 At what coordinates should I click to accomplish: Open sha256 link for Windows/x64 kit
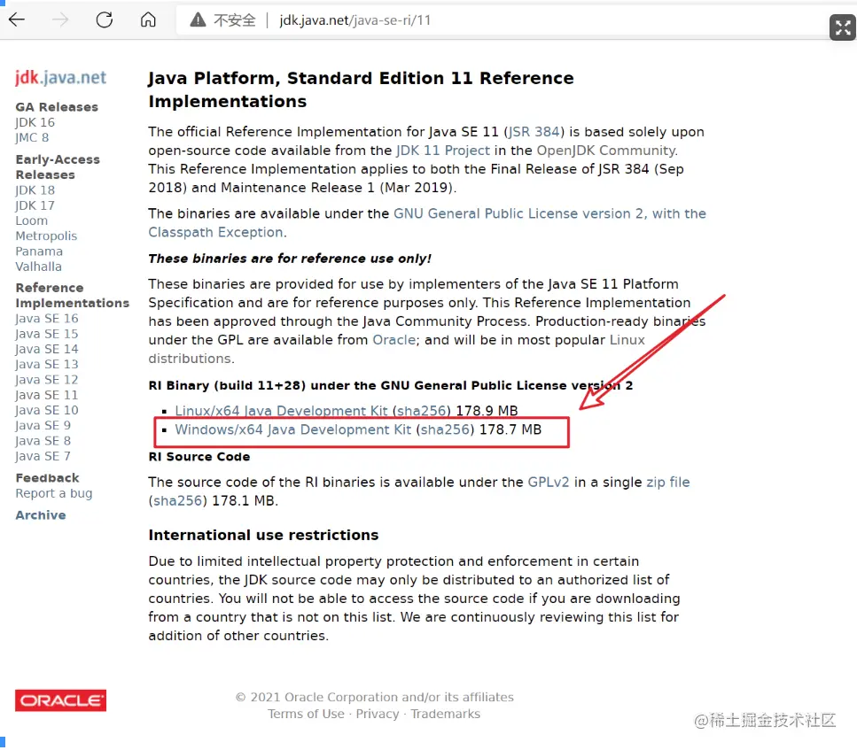pyautogui.click(x=446, y=429)
